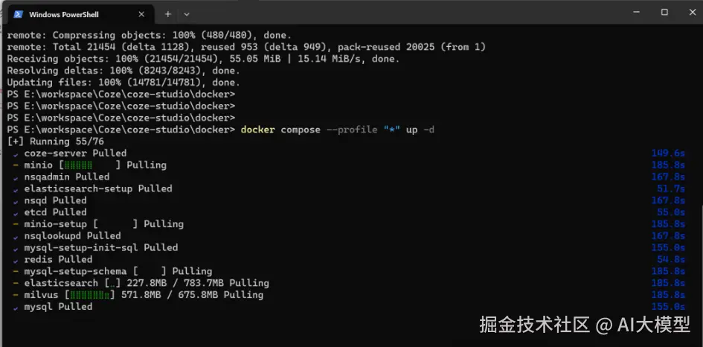Close the Windows PowerShell tab

click(141, 14)
